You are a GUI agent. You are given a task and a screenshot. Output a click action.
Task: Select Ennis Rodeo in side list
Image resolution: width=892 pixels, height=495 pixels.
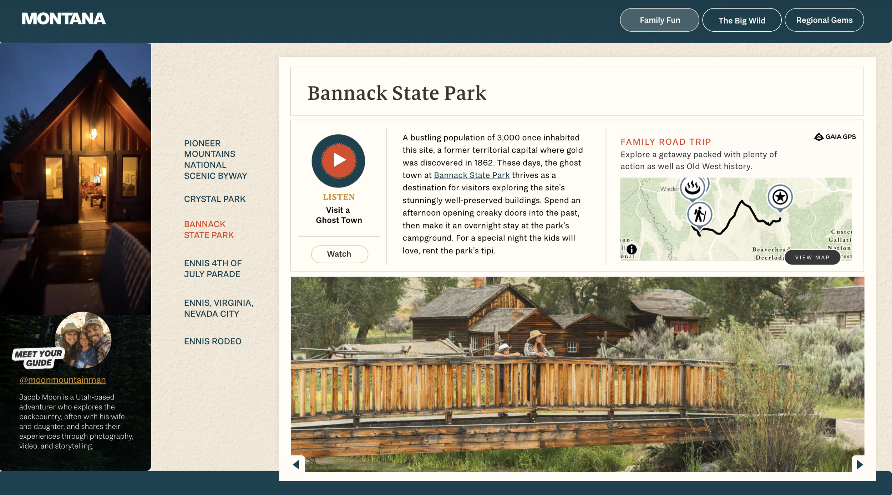213,341
